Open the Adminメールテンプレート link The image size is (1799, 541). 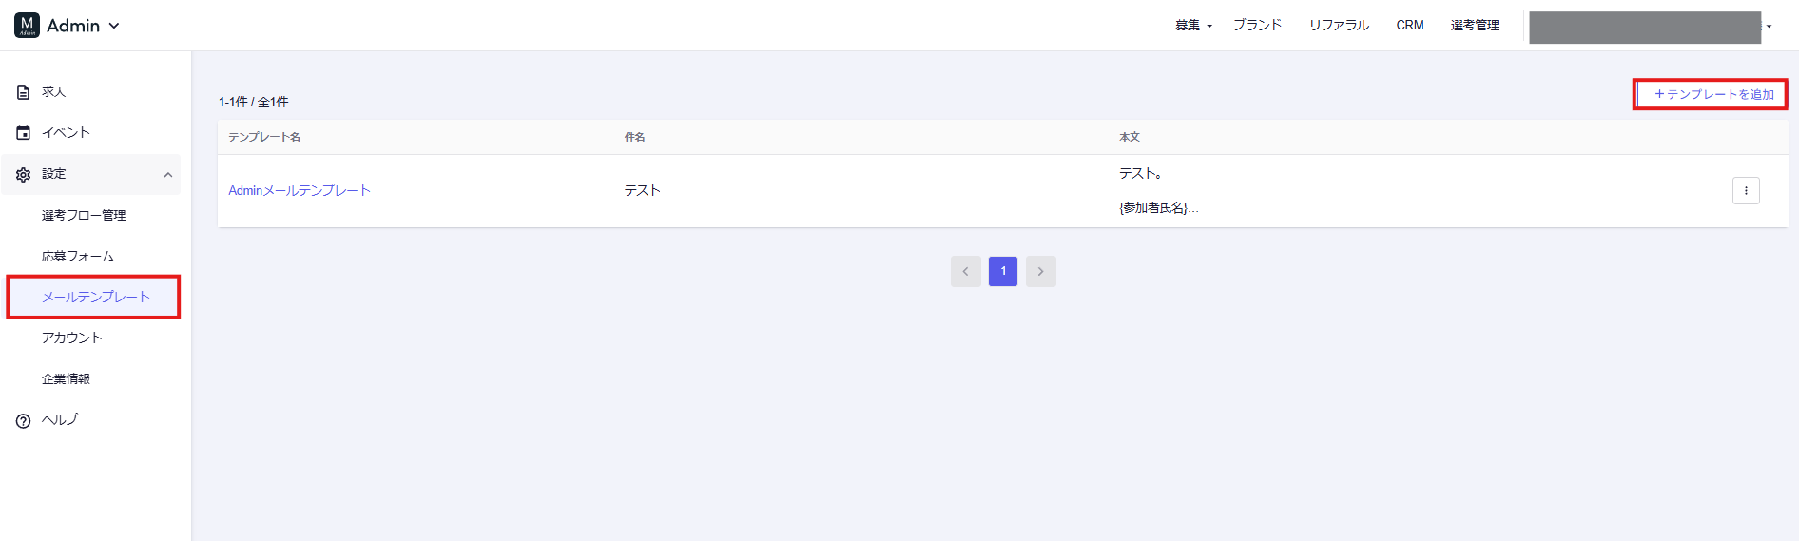300,191
